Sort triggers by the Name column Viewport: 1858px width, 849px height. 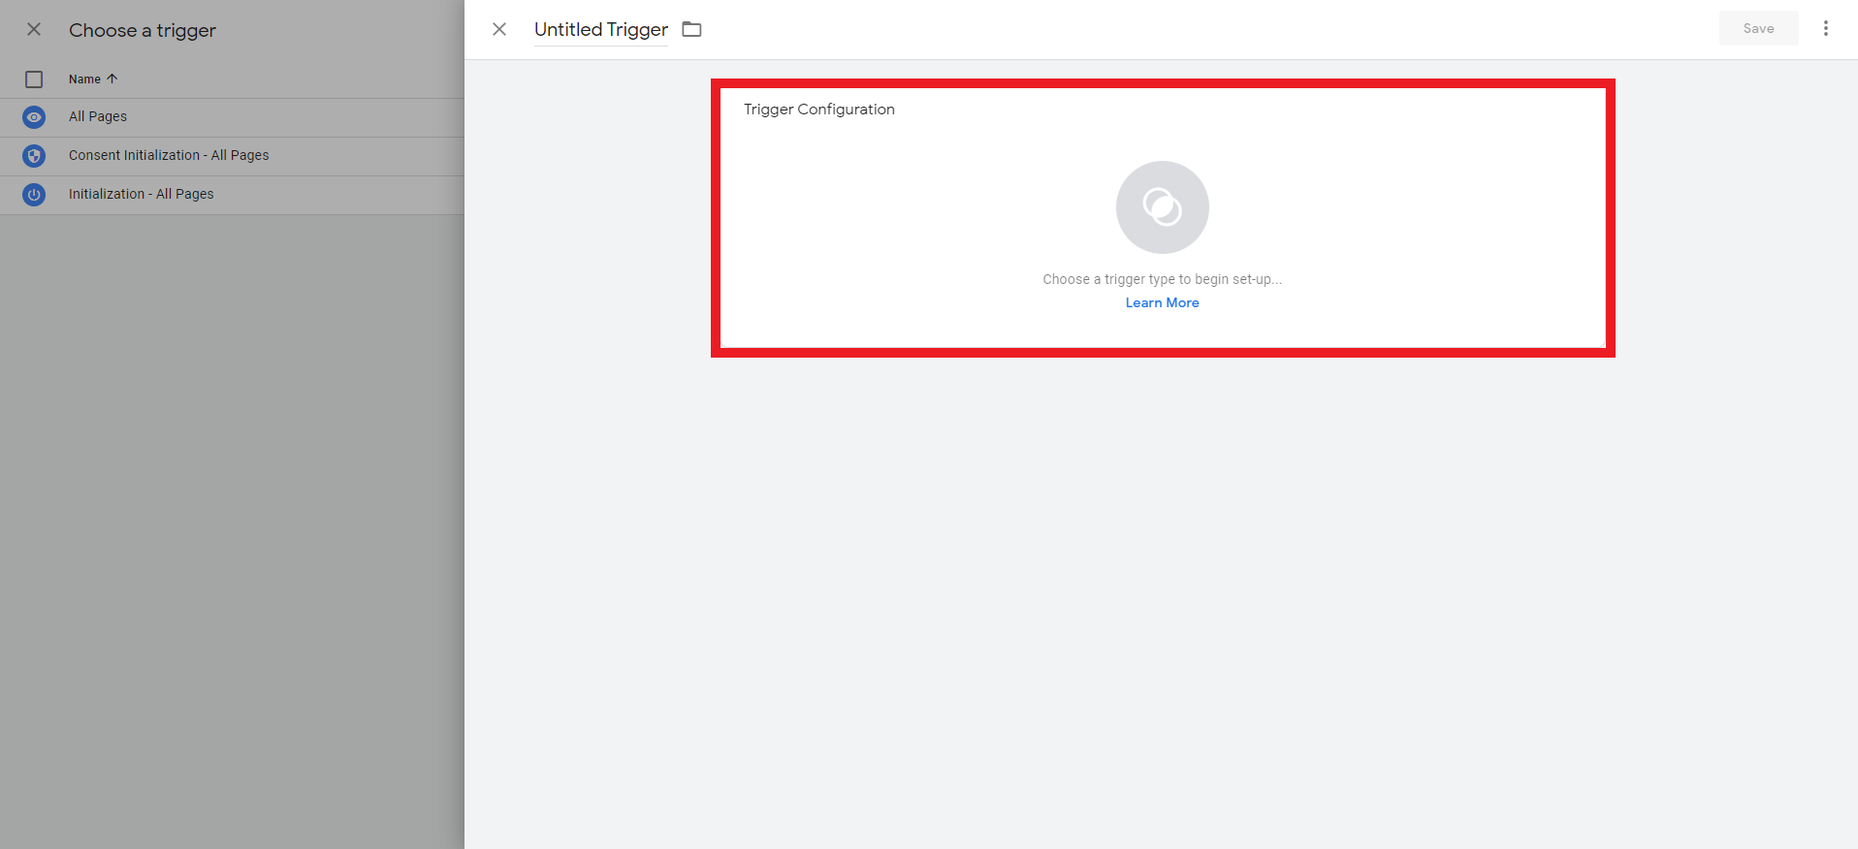coord(85,79)
